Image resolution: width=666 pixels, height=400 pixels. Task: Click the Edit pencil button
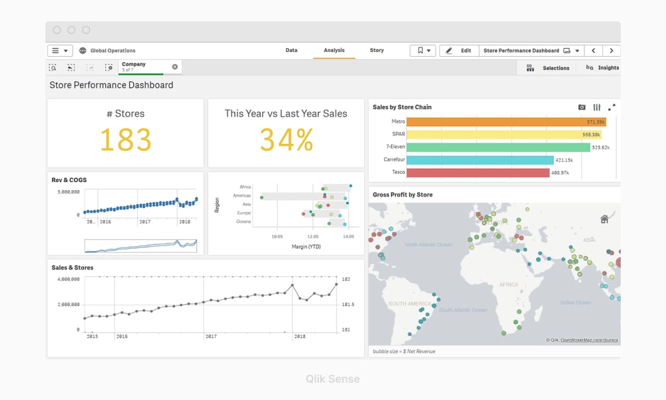pyautogui.click(x=459, y=51)
